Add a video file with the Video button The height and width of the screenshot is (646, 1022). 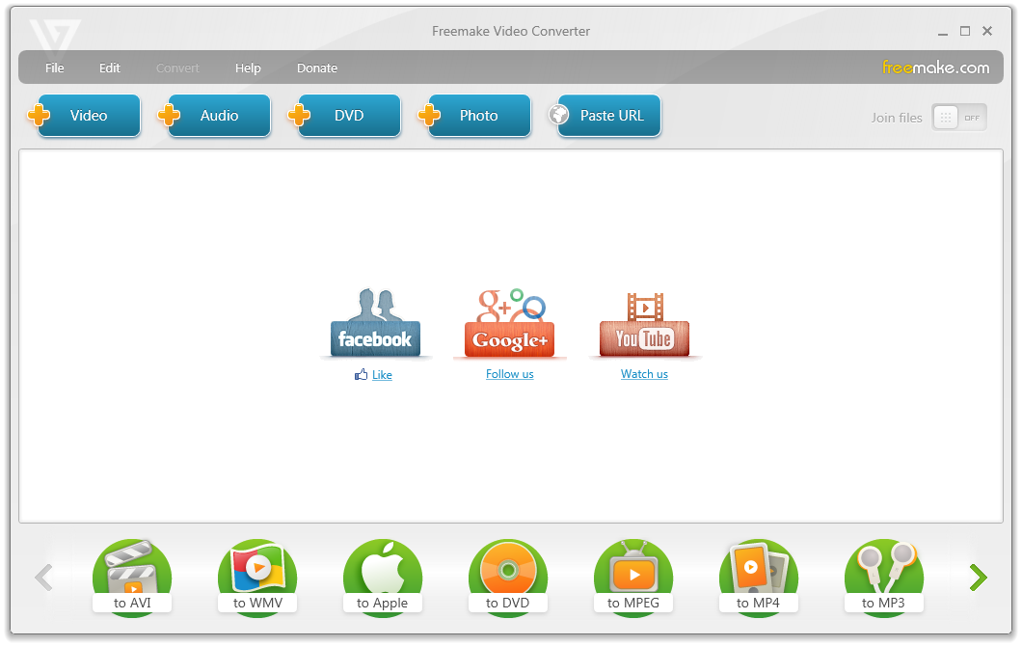85,116
